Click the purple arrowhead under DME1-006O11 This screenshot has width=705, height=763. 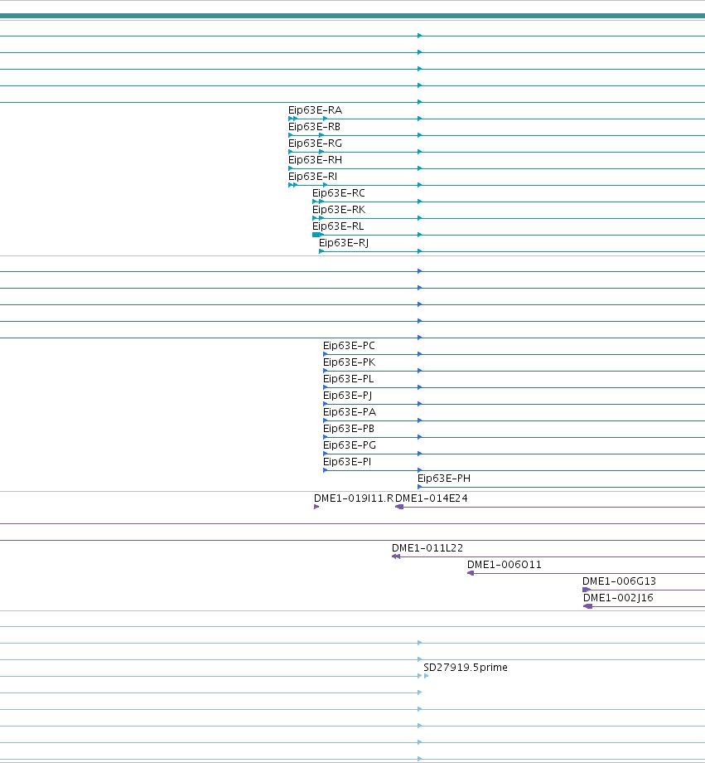[471, 573]
